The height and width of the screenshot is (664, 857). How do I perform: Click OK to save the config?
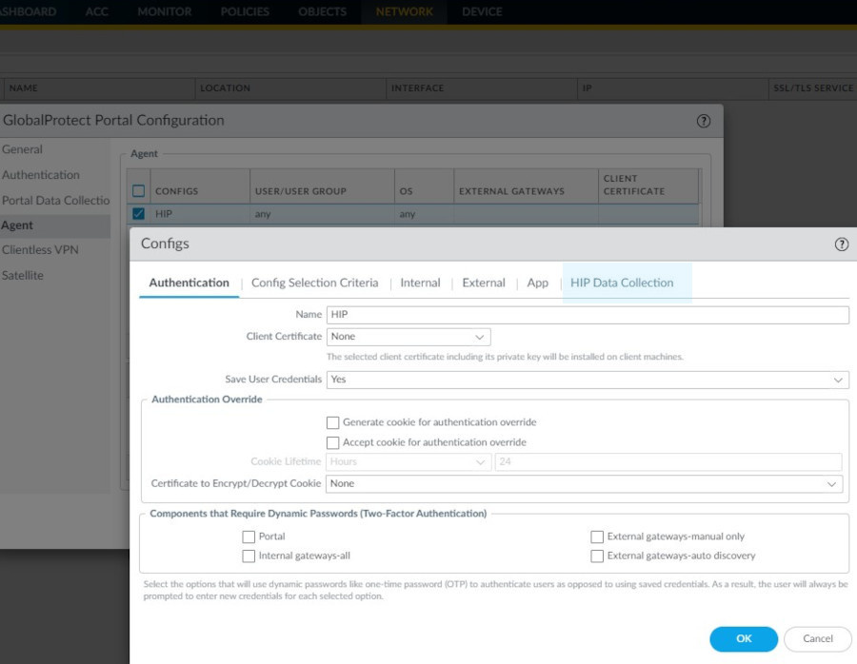744,639
